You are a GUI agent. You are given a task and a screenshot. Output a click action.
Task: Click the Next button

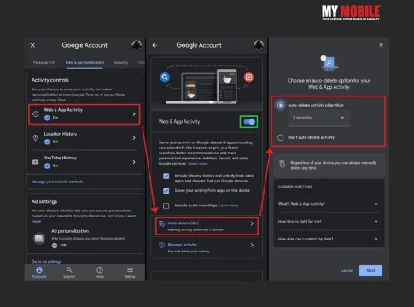click(370, 270)
